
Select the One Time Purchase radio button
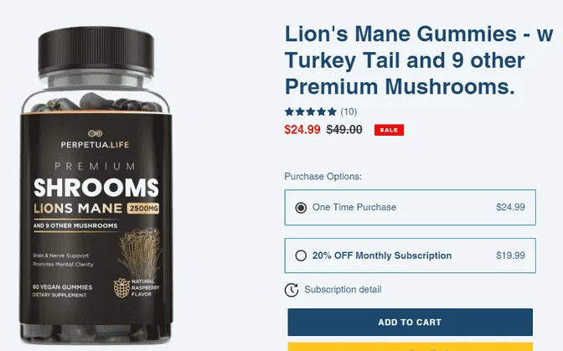pos(301,207)
